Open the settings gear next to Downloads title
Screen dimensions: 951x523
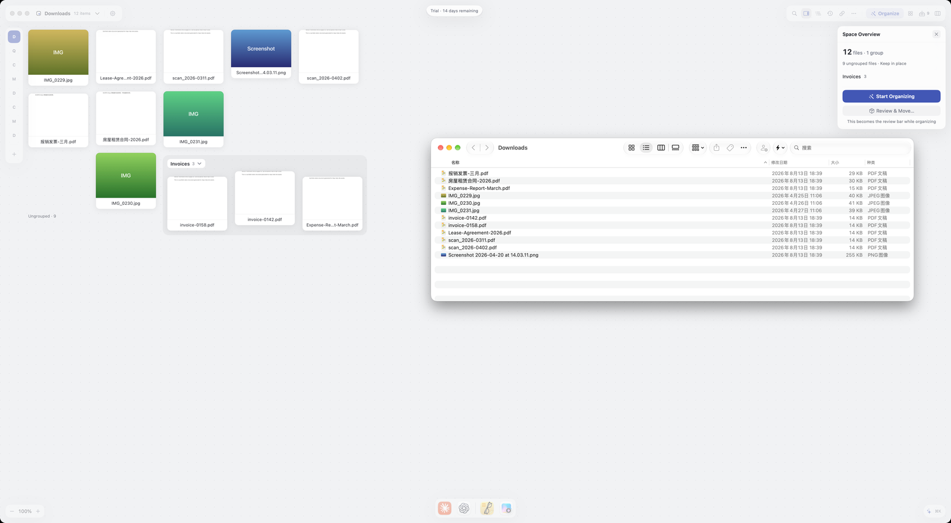click(113, 13)
